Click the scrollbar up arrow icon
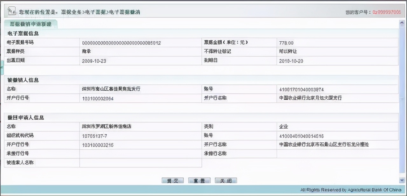 click(x=401, y=23)
